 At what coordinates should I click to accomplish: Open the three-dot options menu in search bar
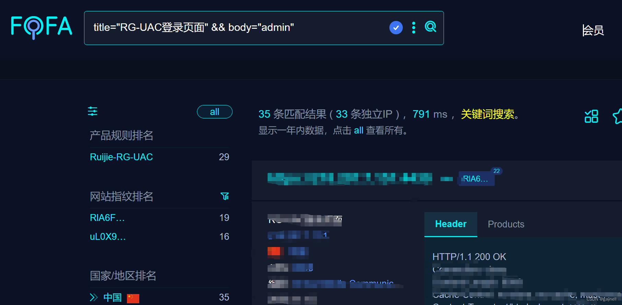click(x=414, y=27)
